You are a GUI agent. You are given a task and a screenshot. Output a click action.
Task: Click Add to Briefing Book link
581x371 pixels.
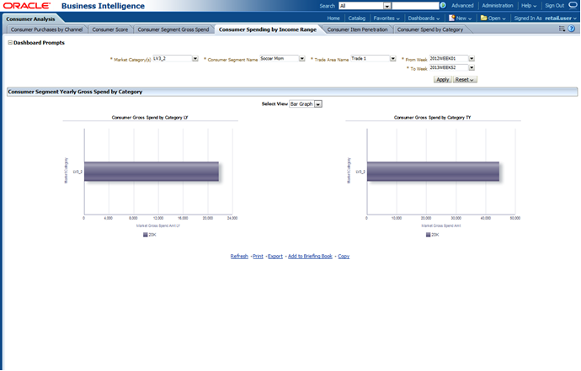pyautogui.click(x=310, y=257)
